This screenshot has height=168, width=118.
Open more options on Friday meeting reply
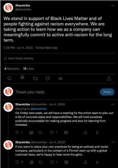[x=113, y=104]
